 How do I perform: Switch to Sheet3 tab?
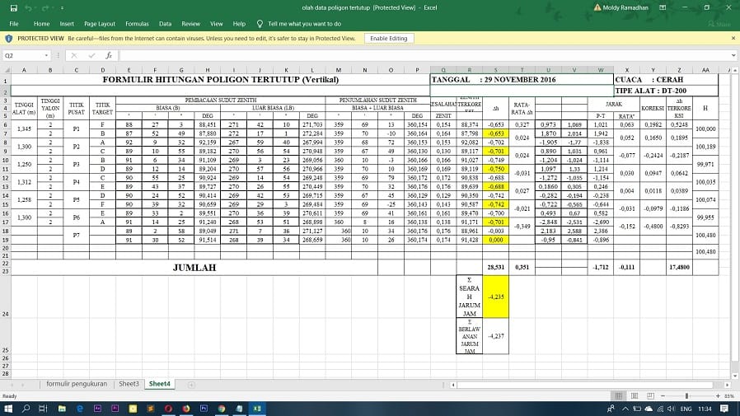point(129,384)
